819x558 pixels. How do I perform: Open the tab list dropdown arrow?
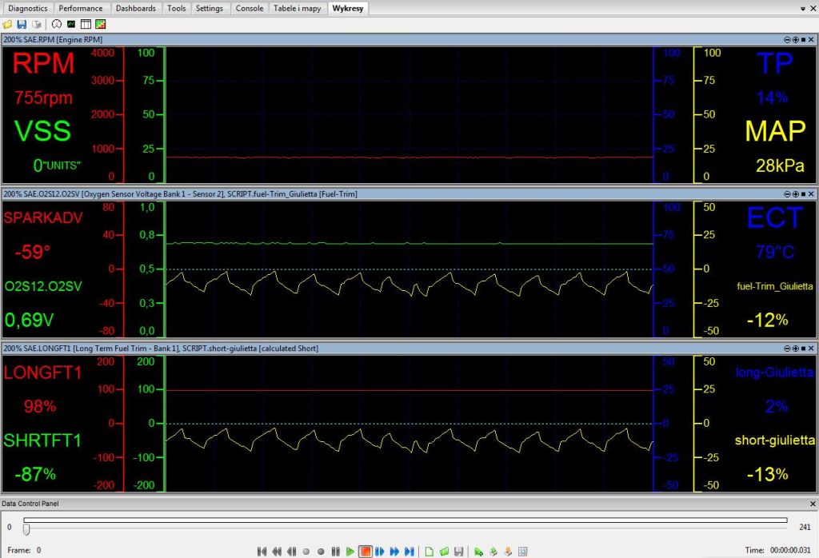[x=802, y=8]
